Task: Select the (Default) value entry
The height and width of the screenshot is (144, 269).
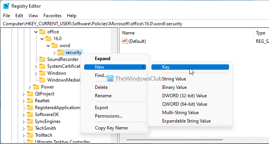Action: pyautogui.click(x=137, y=41)
